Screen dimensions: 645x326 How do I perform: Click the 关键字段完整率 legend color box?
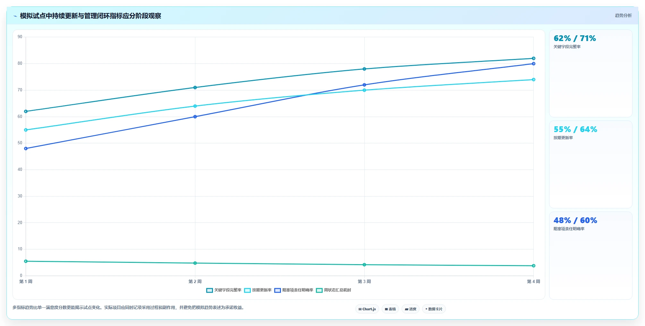tap(209, 290)
